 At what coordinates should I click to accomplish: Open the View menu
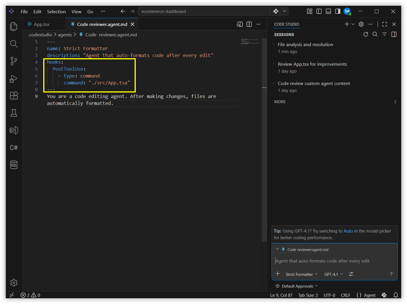(x=76, y=12)
